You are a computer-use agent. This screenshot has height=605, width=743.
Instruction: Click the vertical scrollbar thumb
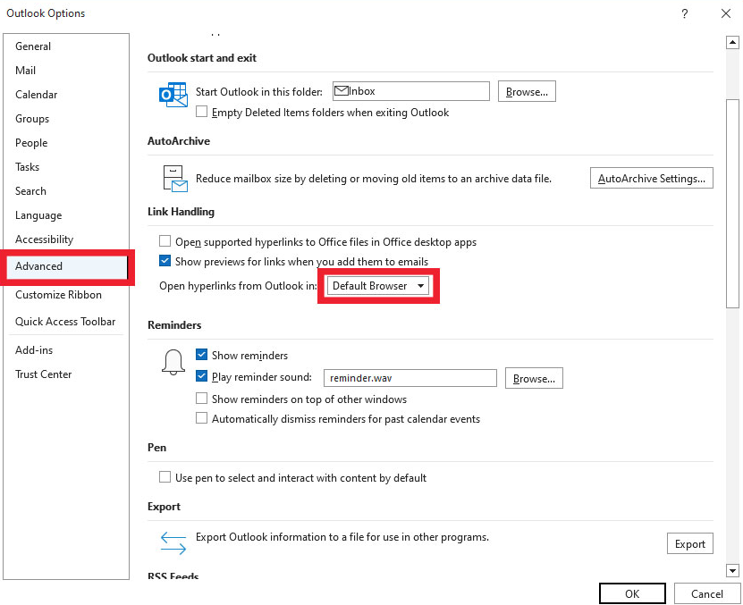coord(732,204)
